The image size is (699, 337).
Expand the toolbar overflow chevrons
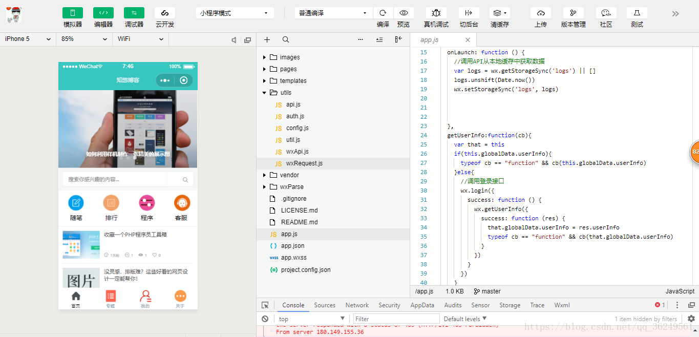tap(675, 14)
